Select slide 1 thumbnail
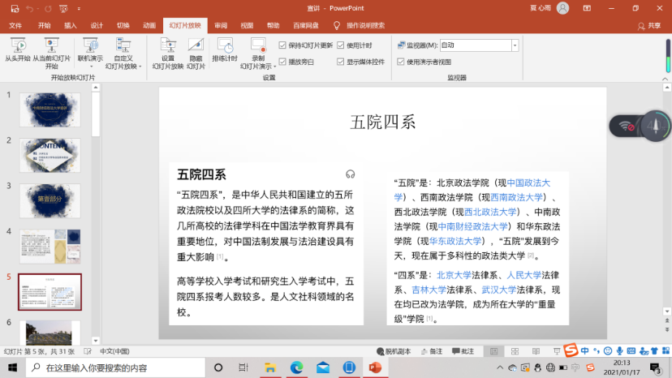 (x=50, y=110)
